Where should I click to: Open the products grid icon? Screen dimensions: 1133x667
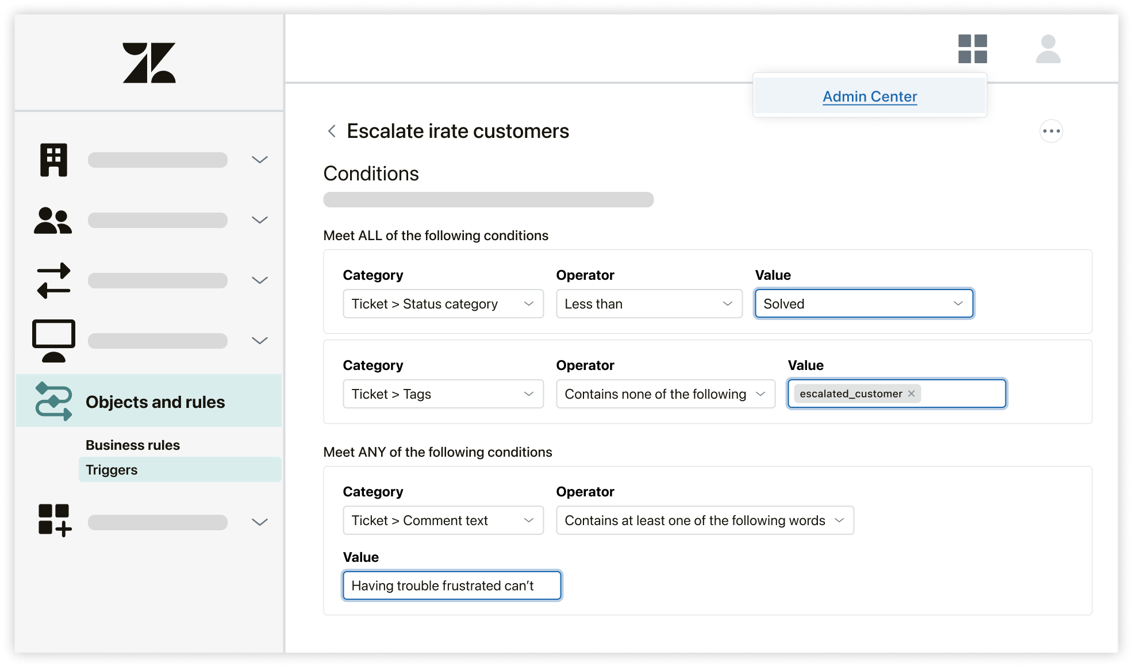point(973,49)
